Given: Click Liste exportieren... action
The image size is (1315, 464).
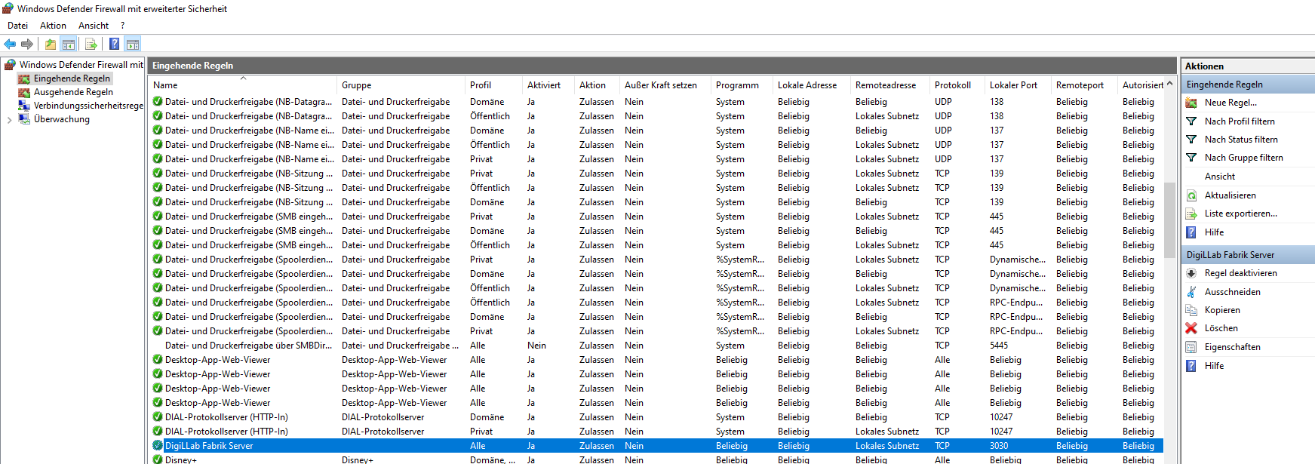Looking at the screenshot, I should coord(1240,214).
